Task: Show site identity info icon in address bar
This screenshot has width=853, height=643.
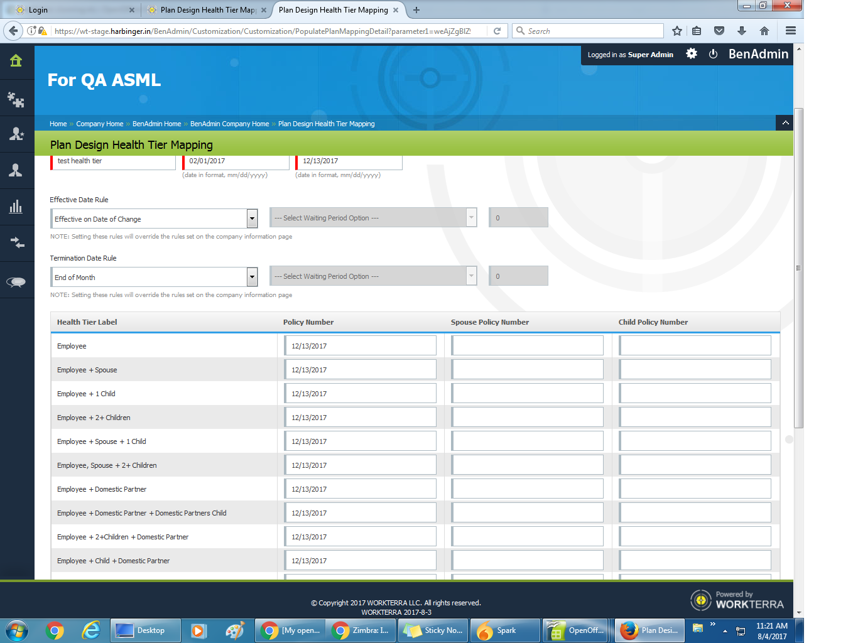Action: pos(31,31)
